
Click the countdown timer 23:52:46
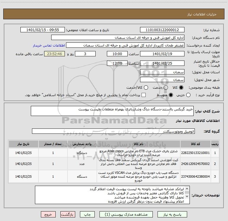tap(54, 54)
